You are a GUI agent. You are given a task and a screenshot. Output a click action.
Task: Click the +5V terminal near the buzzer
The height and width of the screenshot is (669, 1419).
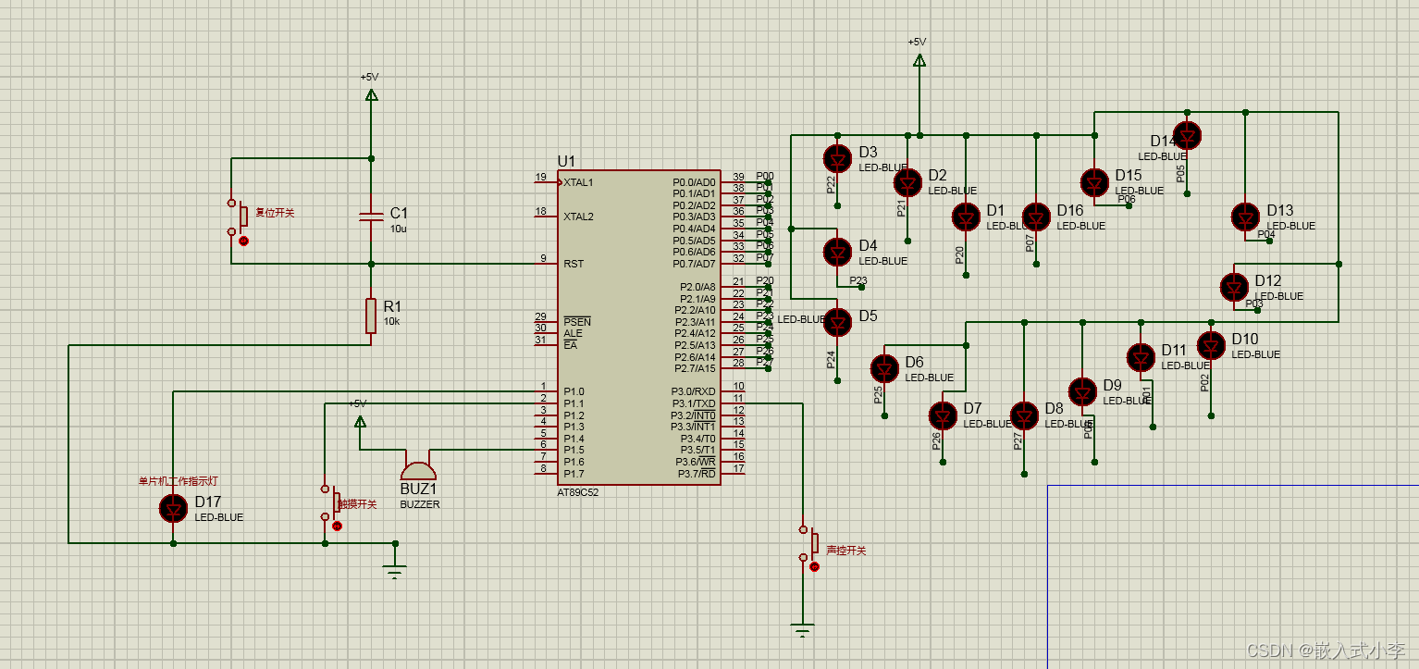[x=360, y=421]
